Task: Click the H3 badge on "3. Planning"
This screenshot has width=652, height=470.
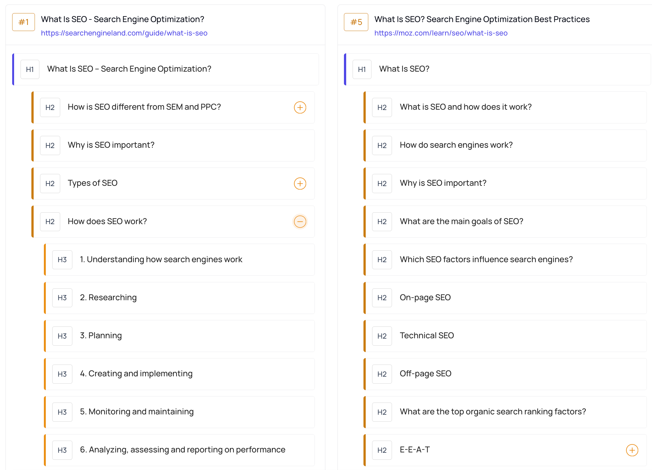Action: [x=62, y=336]
